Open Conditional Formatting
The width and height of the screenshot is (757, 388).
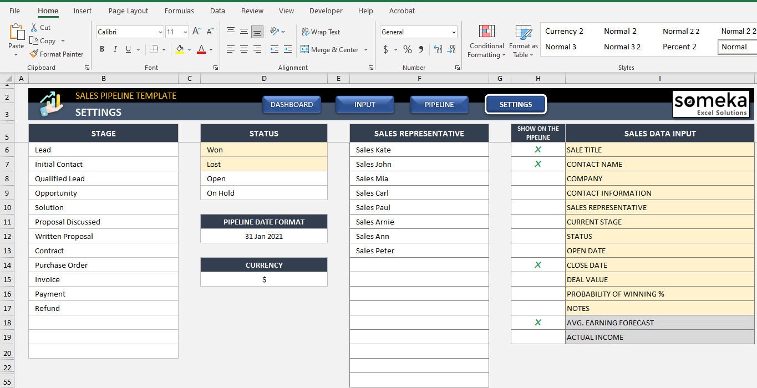[486, 42]
